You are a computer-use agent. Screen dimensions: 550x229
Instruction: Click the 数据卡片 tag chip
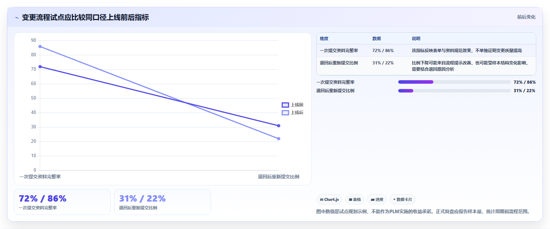point(403,199)
